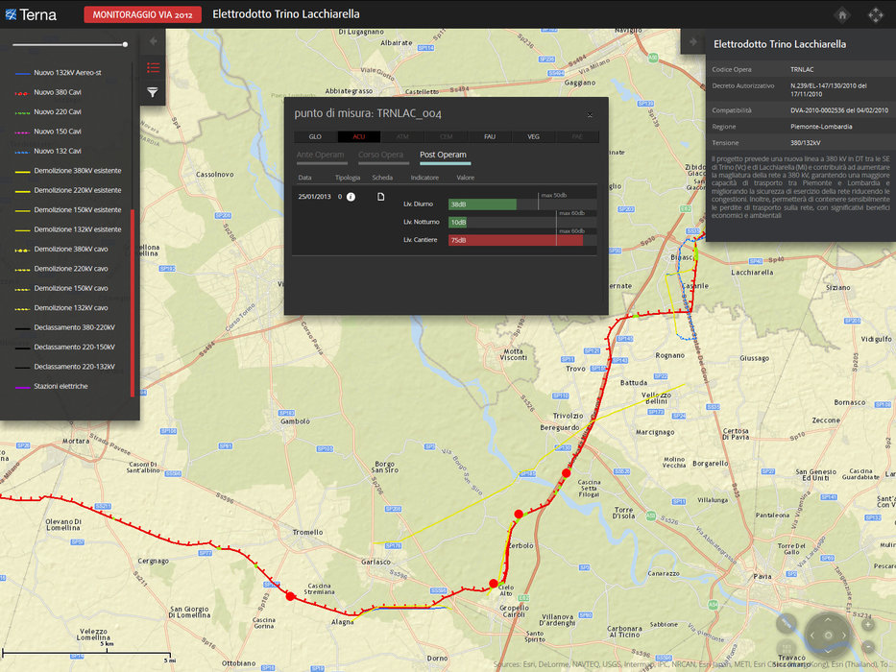
Task: Open the Scheda document icon
Action: point(380,197)
